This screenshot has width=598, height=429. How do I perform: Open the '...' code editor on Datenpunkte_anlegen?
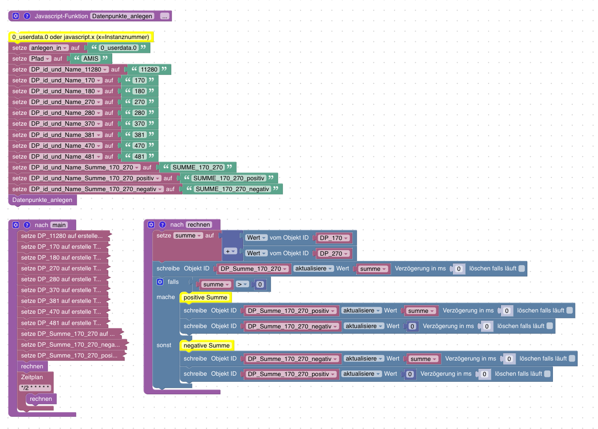(165, 16)
